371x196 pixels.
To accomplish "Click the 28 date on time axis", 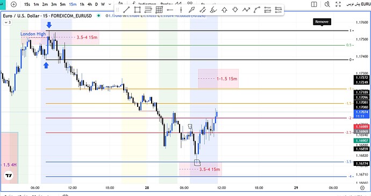I will tap(147, 188).
